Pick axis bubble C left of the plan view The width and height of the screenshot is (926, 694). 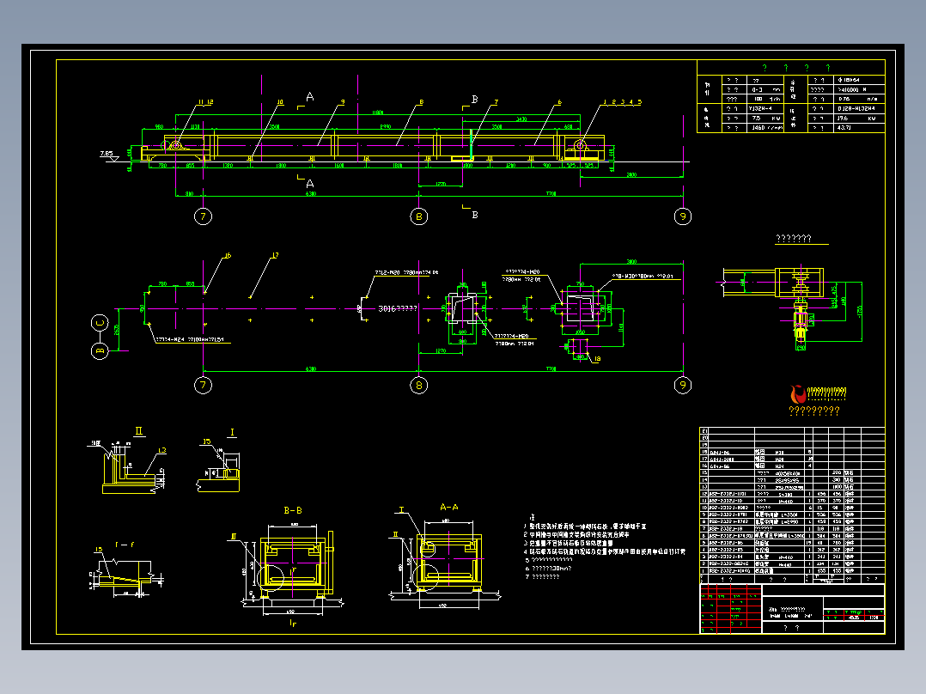click(x=100, y=323)
